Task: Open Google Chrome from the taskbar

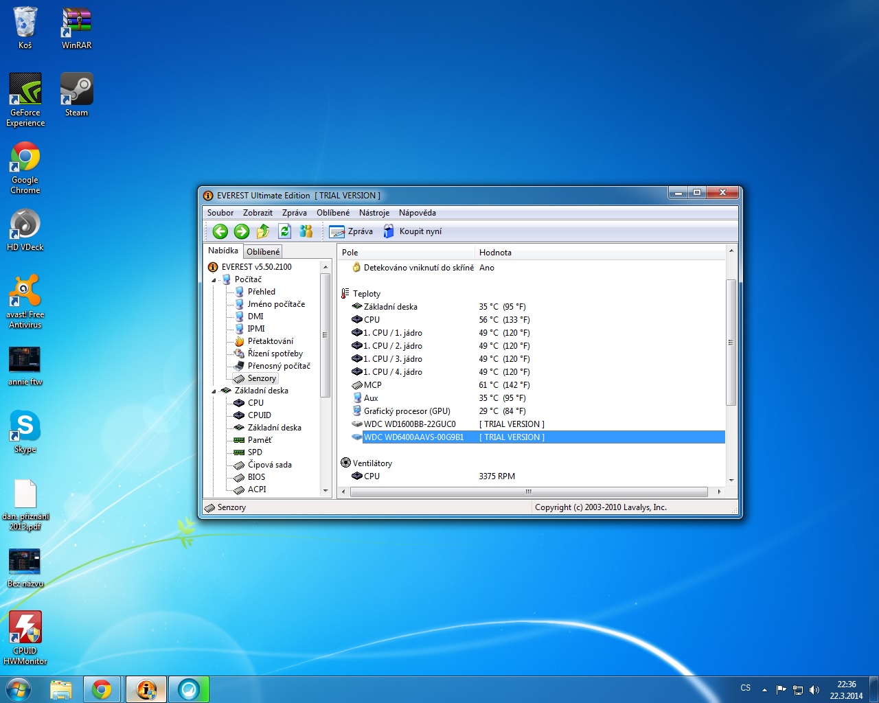Action: 102,689
